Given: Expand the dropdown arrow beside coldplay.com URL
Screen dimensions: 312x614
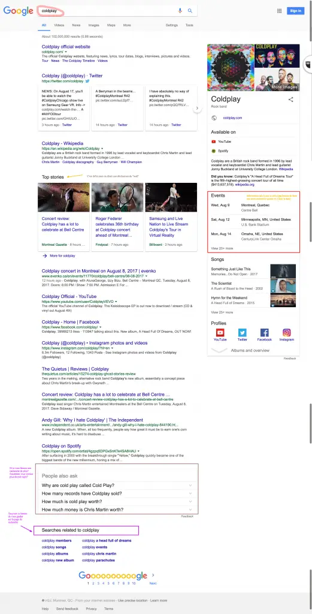Looking at the screenshot, I should point(66,52).
